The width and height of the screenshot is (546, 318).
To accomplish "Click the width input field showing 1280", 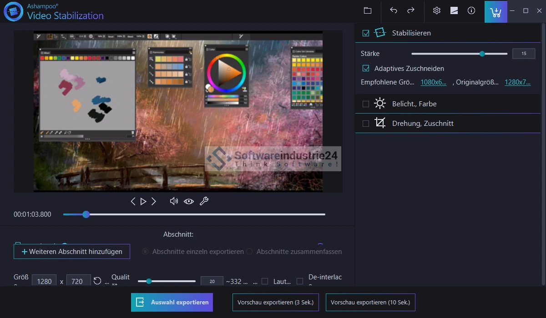I will coord(44,281).
